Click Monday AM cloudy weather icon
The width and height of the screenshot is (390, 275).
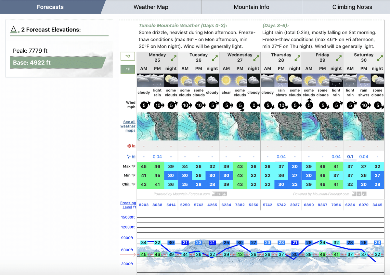(x=144, y=80)
